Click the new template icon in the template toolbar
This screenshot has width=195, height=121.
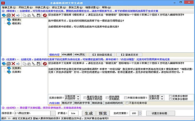8,15
